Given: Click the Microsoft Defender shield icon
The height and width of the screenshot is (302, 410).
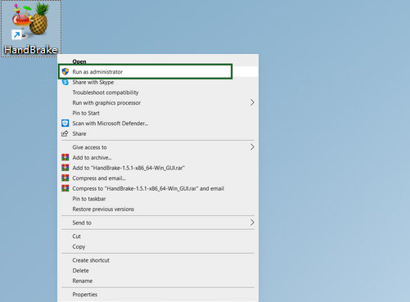Looking at the screenshot, I should pos(65,124).
